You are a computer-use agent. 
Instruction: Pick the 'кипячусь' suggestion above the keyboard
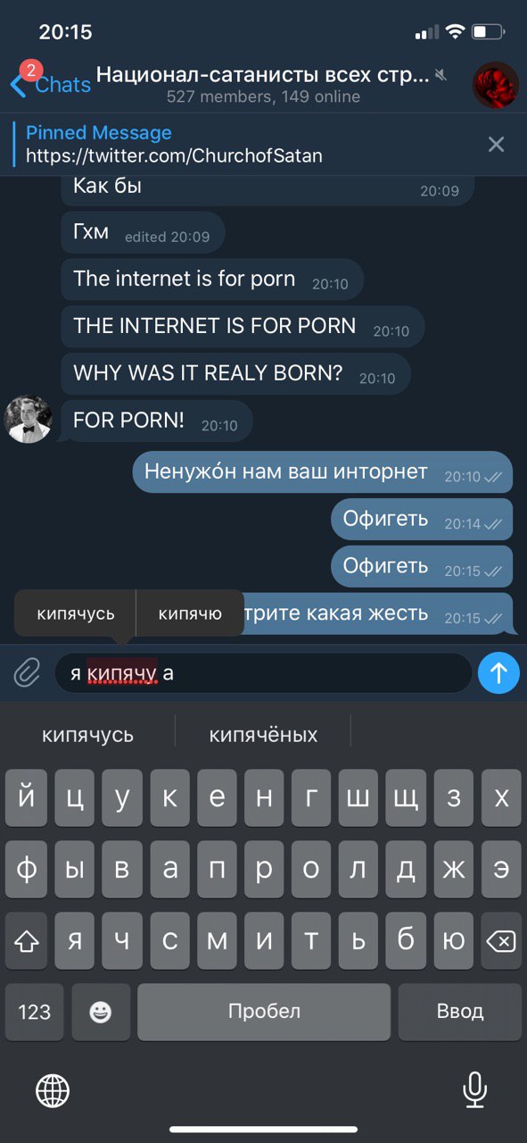tap(87, 735)
